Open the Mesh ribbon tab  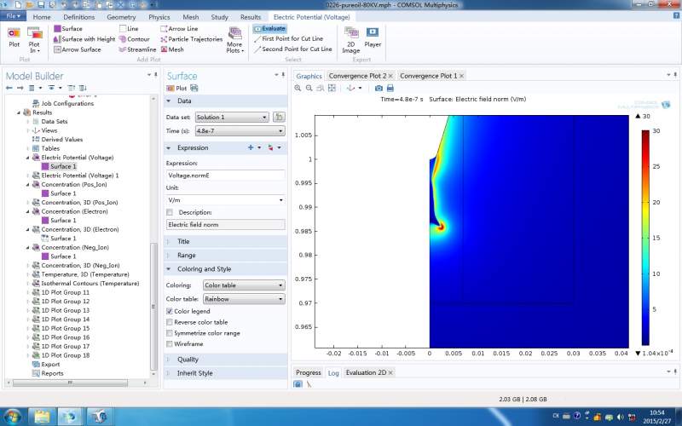tap(190, 16)
